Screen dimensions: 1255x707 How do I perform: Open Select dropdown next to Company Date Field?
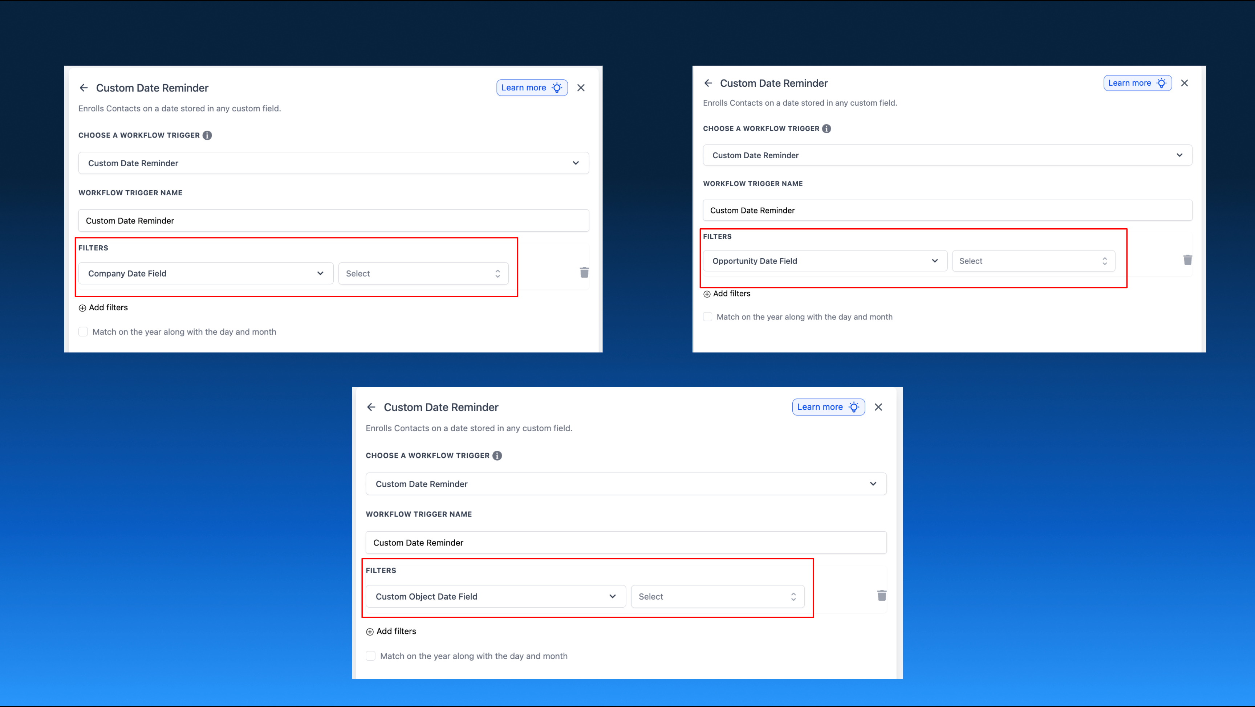point(423,274)
